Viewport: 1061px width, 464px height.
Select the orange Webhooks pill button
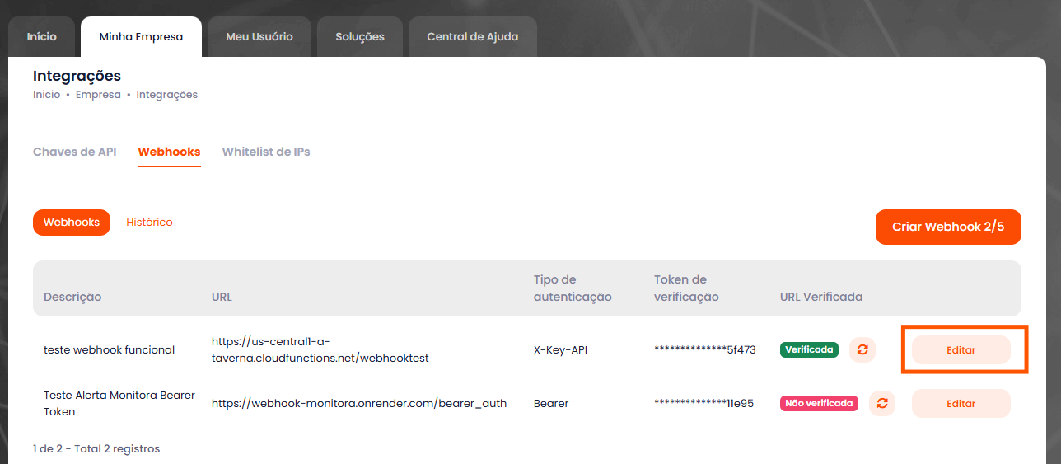click(x=72, y=223)
